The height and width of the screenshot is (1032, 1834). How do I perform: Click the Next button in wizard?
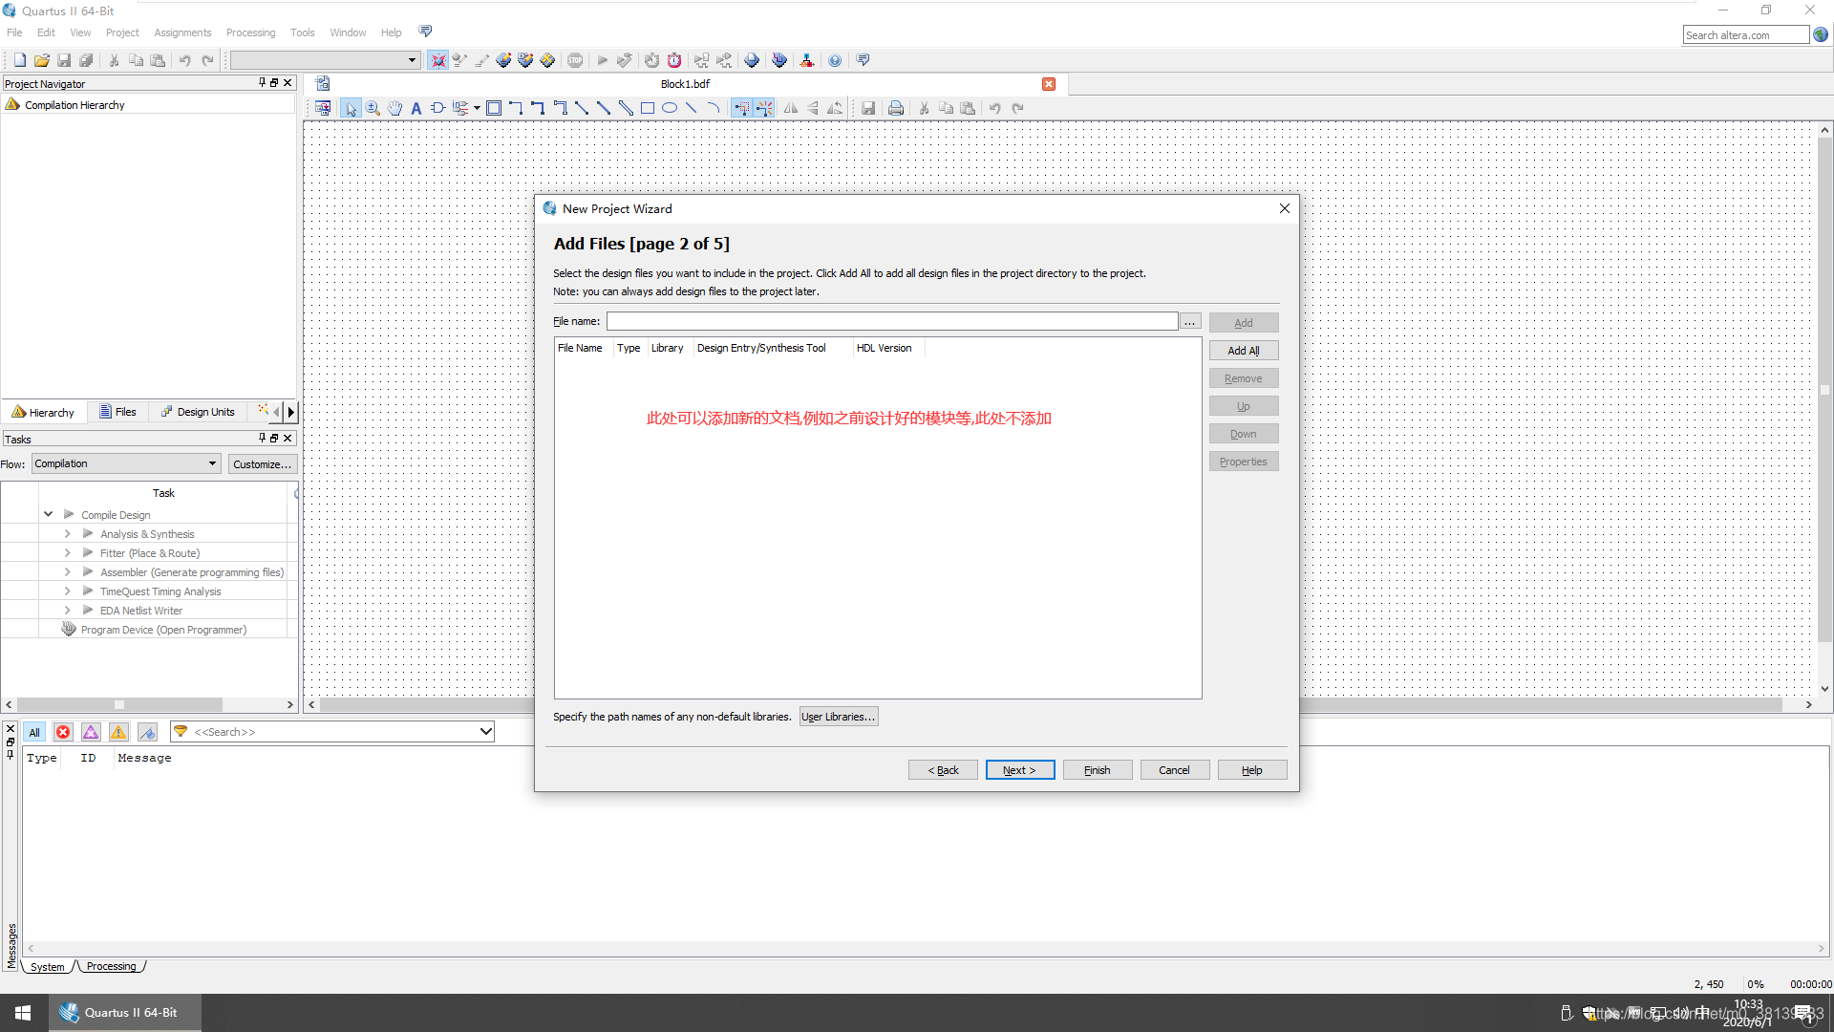tap(1019, 770)
